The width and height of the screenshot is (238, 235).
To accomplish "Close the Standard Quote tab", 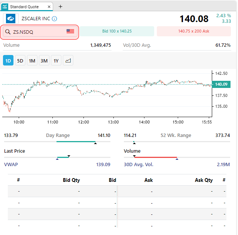I will tap(49, 7).
